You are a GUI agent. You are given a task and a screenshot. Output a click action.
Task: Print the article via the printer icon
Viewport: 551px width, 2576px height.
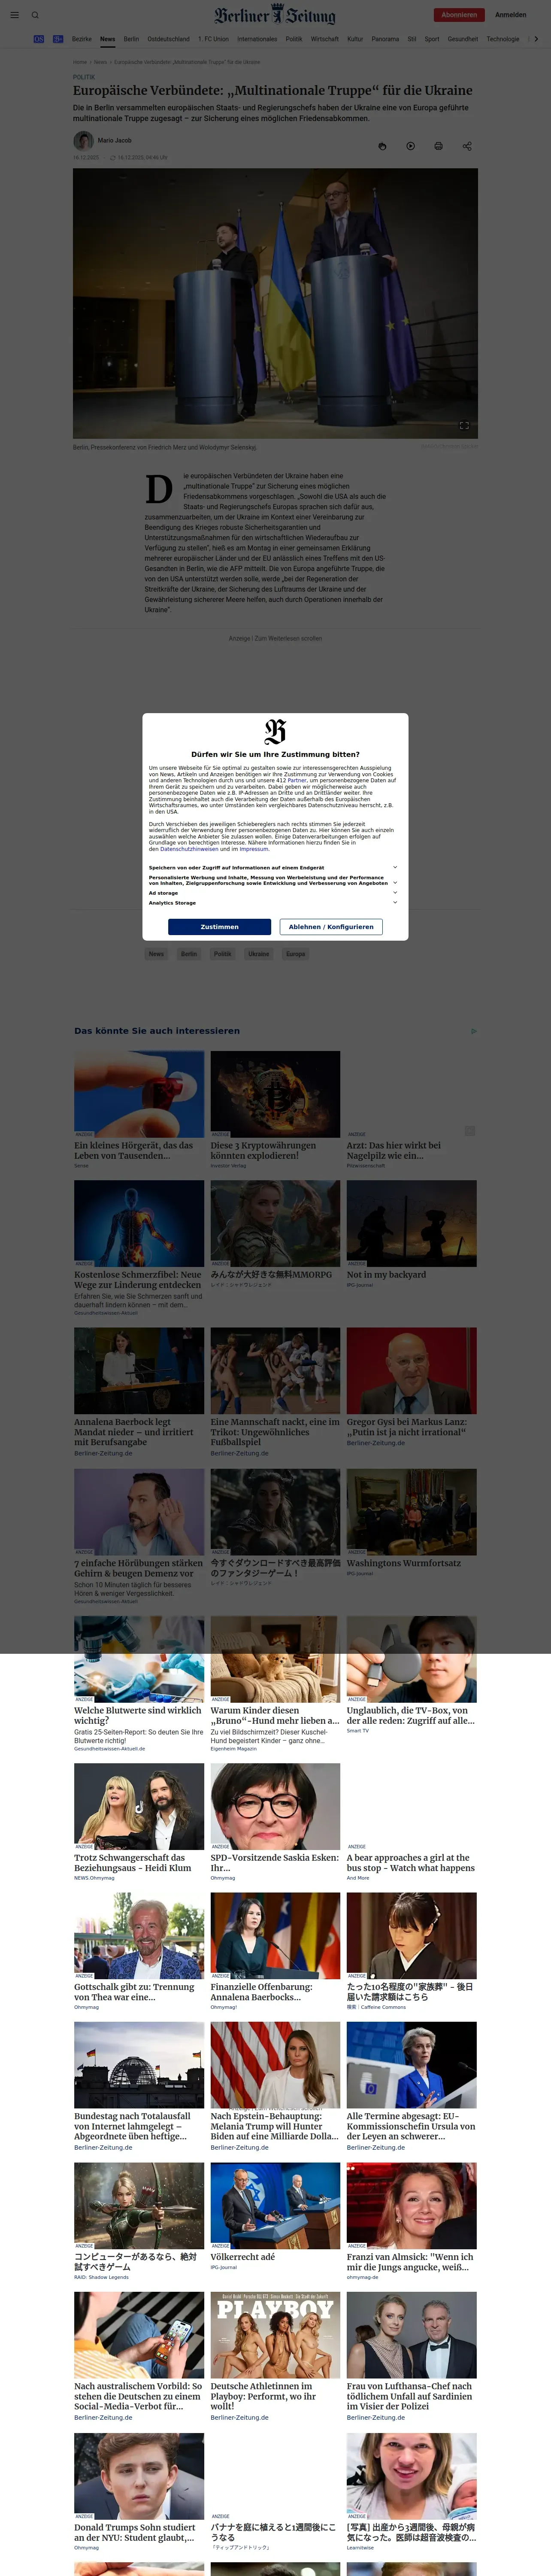438,146
